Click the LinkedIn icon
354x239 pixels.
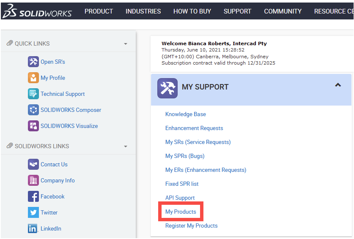coord(33,228)
